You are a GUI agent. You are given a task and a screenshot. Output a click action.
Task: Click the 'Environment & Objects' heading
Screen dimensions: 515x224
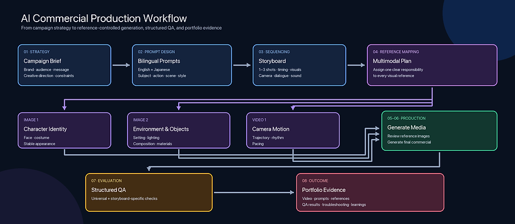click(x=161, y=129)
